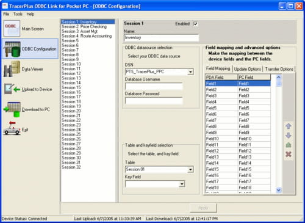Select the Field1 PDA Field cell
The image size is (305, 223).
[x=221, y=84]
